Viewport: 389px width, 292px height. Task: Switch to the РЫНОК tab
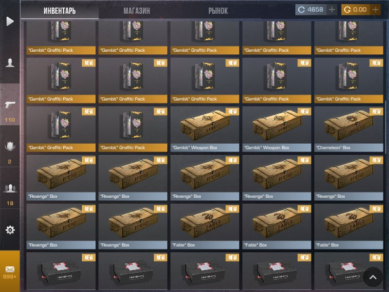(x=218, y=11)
